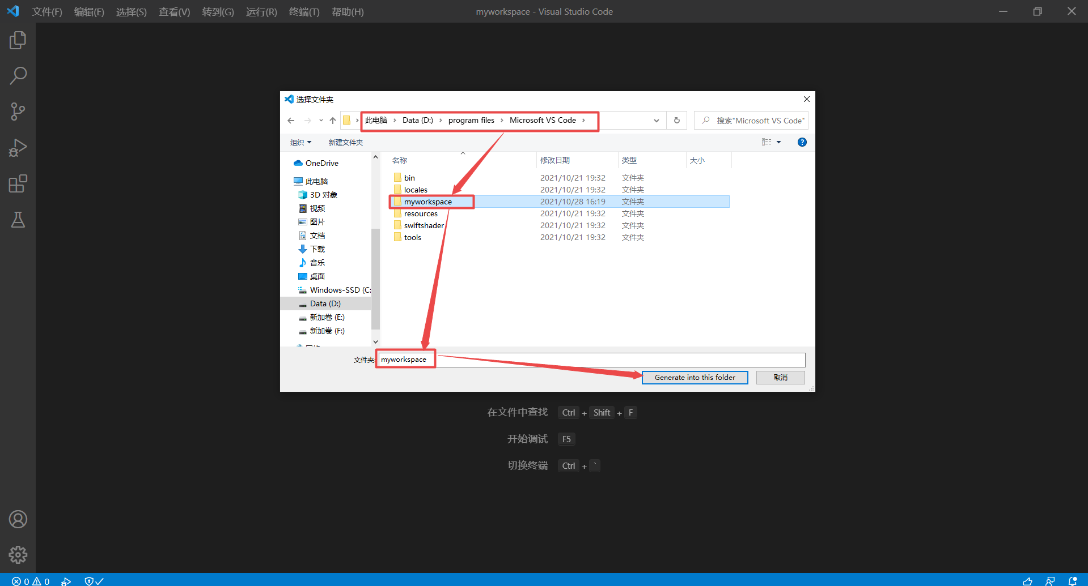Go forward in folder dialog
1088x586 pixels.
click(307, 121)
